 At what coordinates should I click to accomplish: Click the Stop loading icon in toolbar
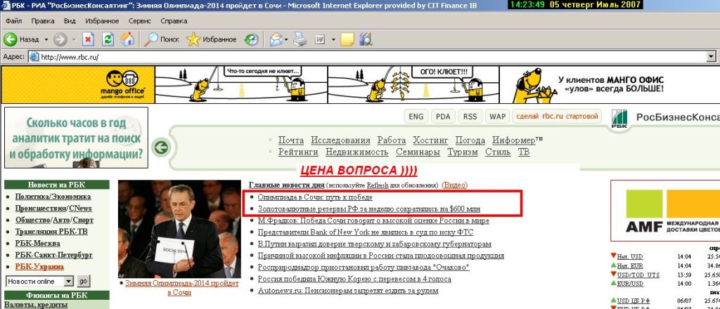tap(89, 39)
